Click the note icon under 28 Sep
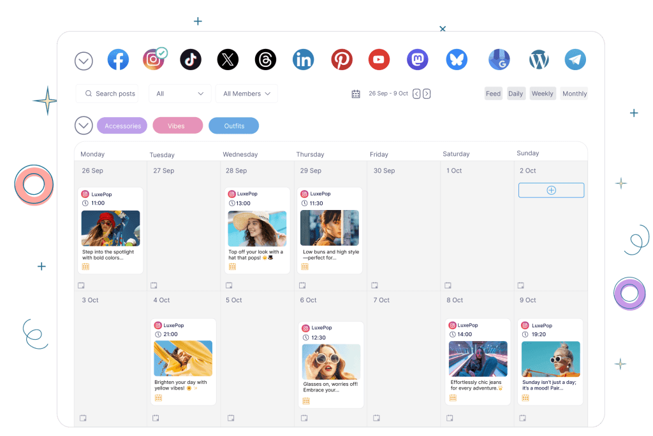 [x=229, y=285]
